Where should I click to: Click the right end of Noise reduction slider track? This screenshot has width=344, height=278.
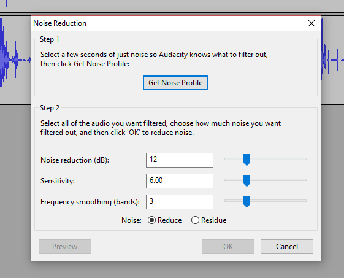click(x=305, y=159)
